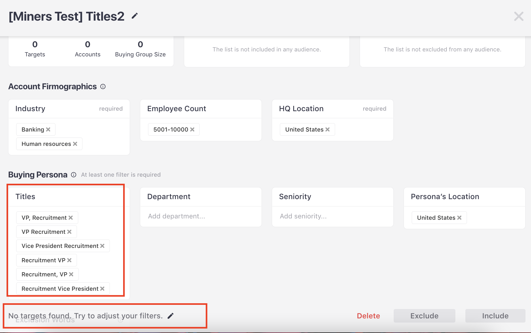Remove the 5001-10000 employee count tag

pyautogui.click(x=192, y=129)
